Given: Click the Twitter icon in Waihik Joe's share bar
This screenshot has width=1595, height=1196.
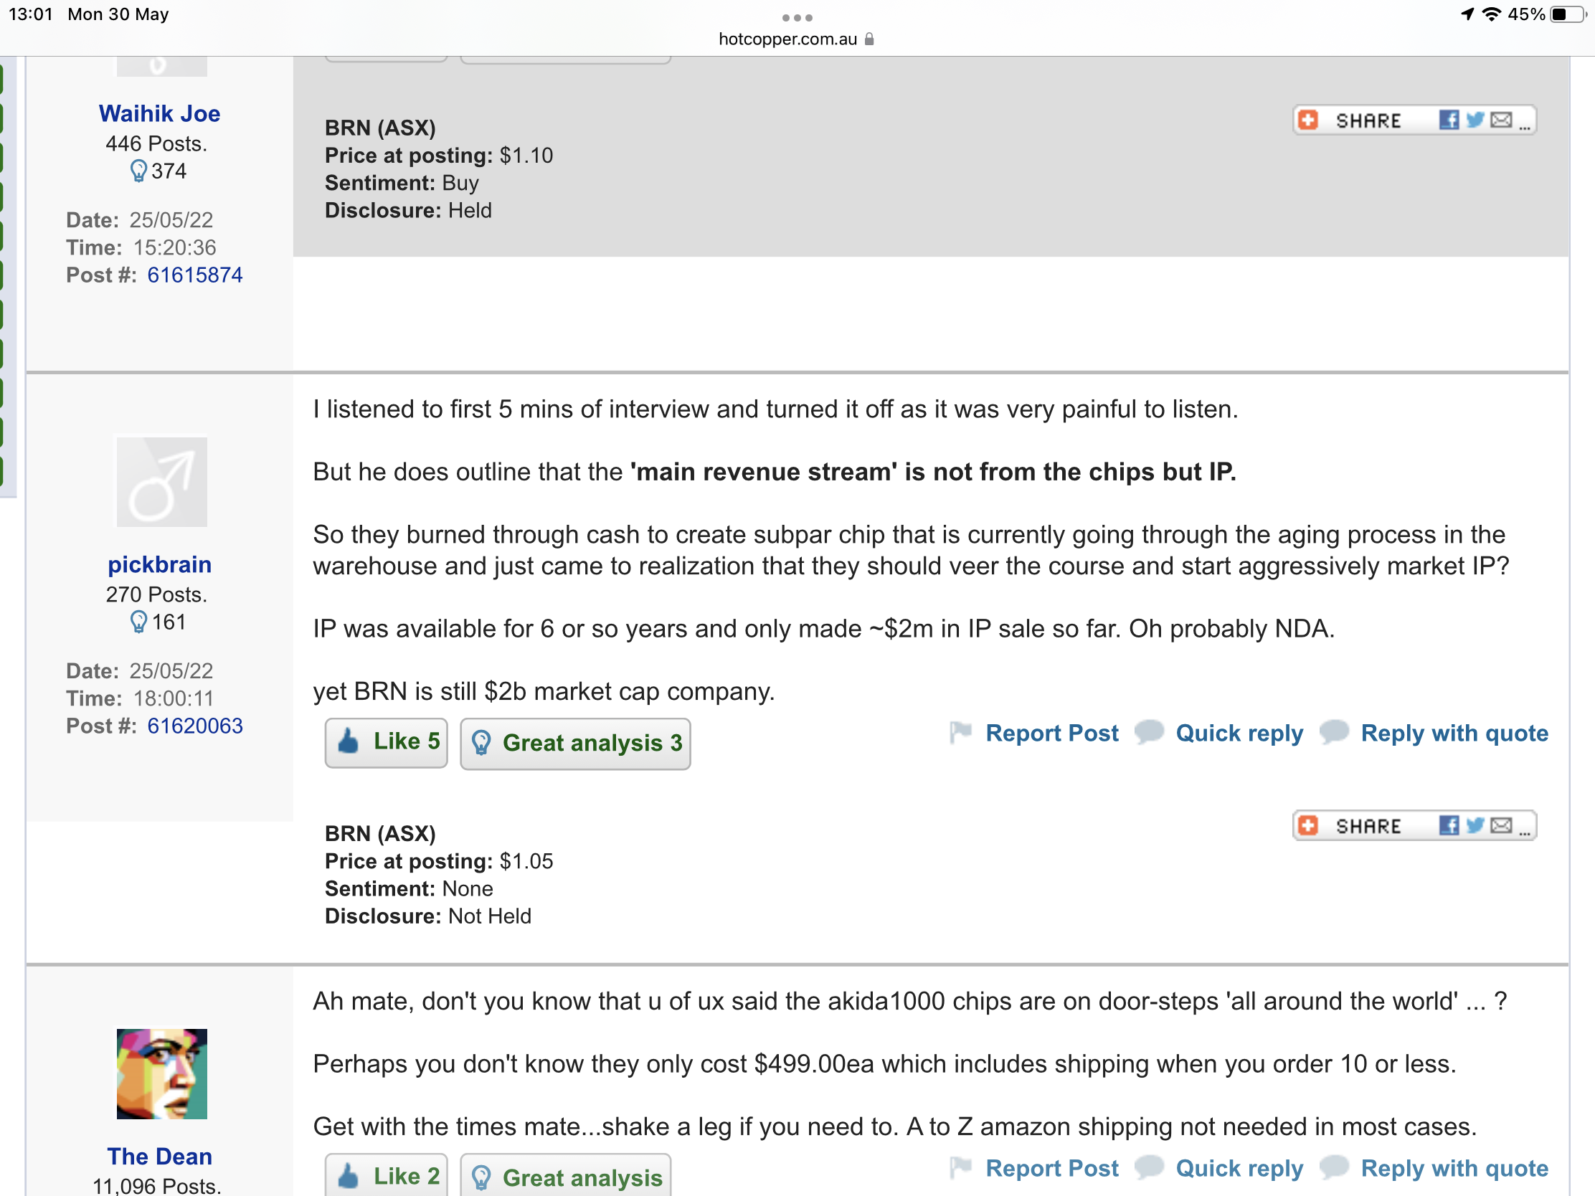Looking at the screenshot, I should (1475, 120).
